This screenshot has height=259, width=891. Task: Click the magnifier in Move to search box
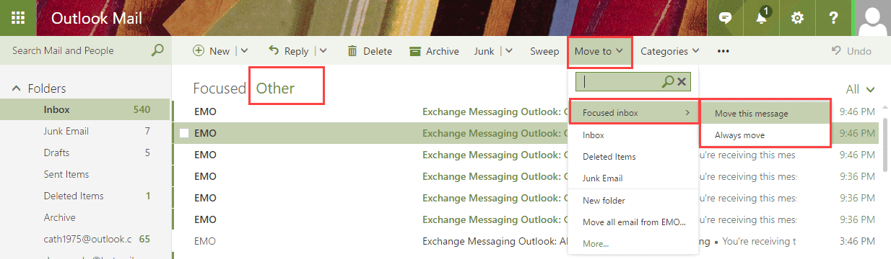[x=669, y=81]
